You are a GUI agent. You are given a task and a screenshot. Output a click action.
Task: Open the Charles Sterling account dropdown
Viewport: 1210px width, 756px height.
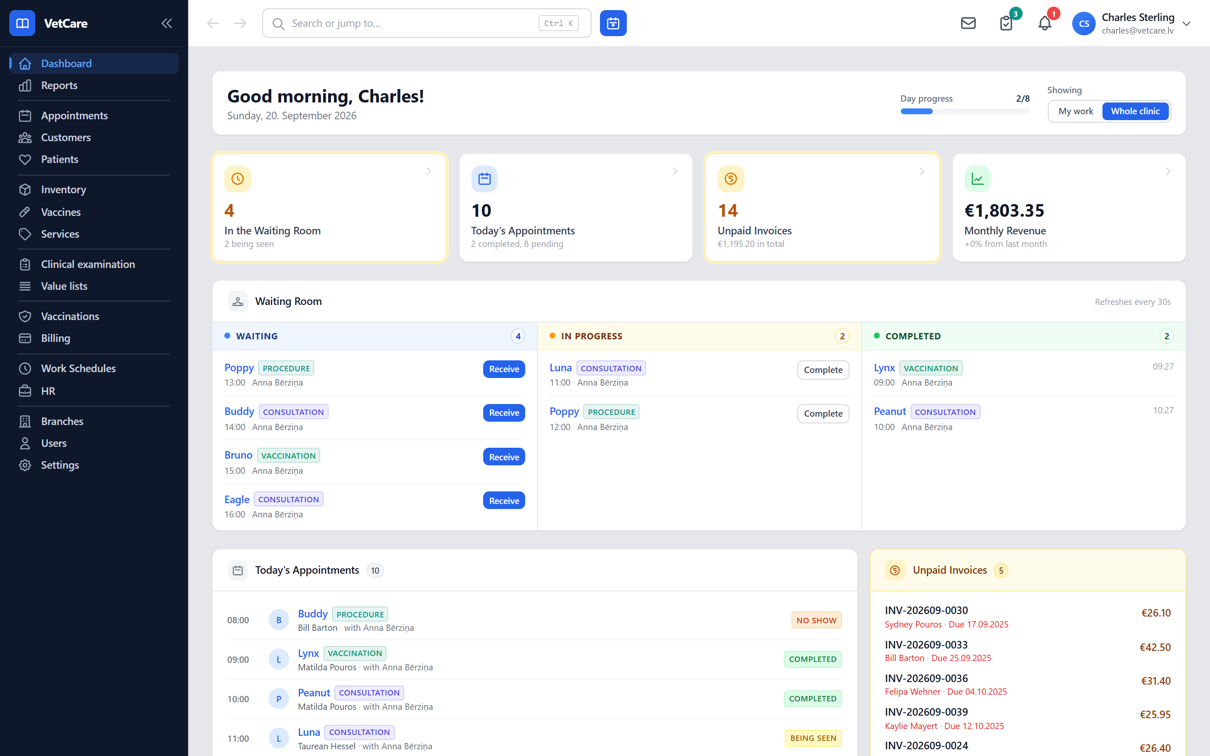click(x=1186, y=24)
